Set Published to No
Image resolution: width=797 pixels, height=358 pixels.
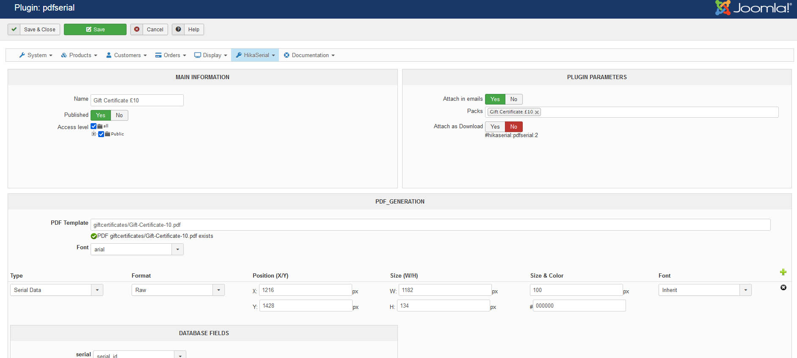[119, 115]
